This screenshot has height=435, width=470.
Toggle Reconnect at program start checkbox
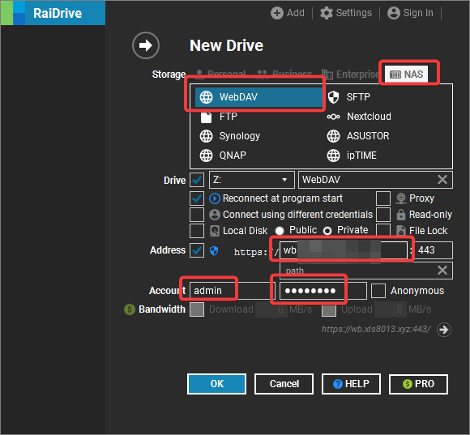(x=197, y=198)
